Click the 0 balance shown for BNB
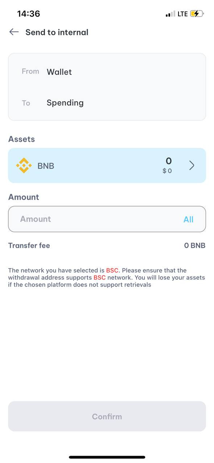The height and width of the screenshot is (463, 214). [168, 161]
